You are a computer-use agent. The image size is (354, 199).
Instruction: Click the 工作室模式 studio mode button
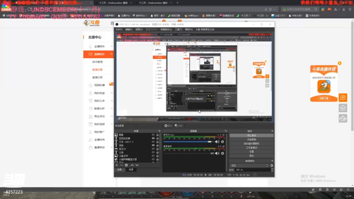pos(251,148)
